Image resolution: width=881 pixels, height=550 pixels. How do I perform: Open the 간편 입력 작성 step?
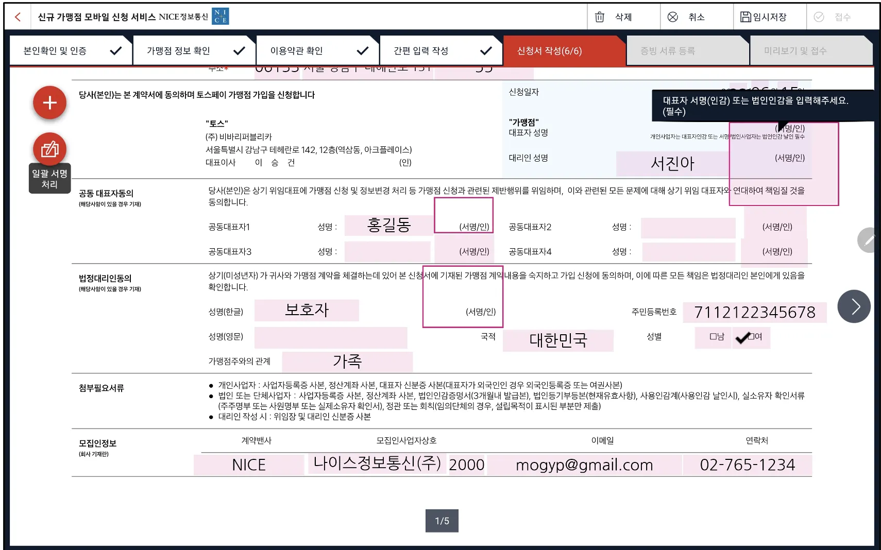[441, 50]
